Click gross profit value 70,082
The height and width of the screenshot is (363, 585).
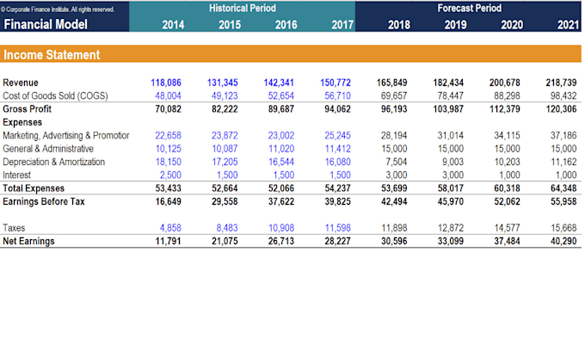[169, 109]
